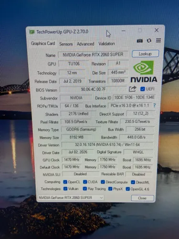Image resolution: width=179 pixels, height=239 pixels.
Task: Click GPU-Z title bar app icon
Action: click(32, 32)
